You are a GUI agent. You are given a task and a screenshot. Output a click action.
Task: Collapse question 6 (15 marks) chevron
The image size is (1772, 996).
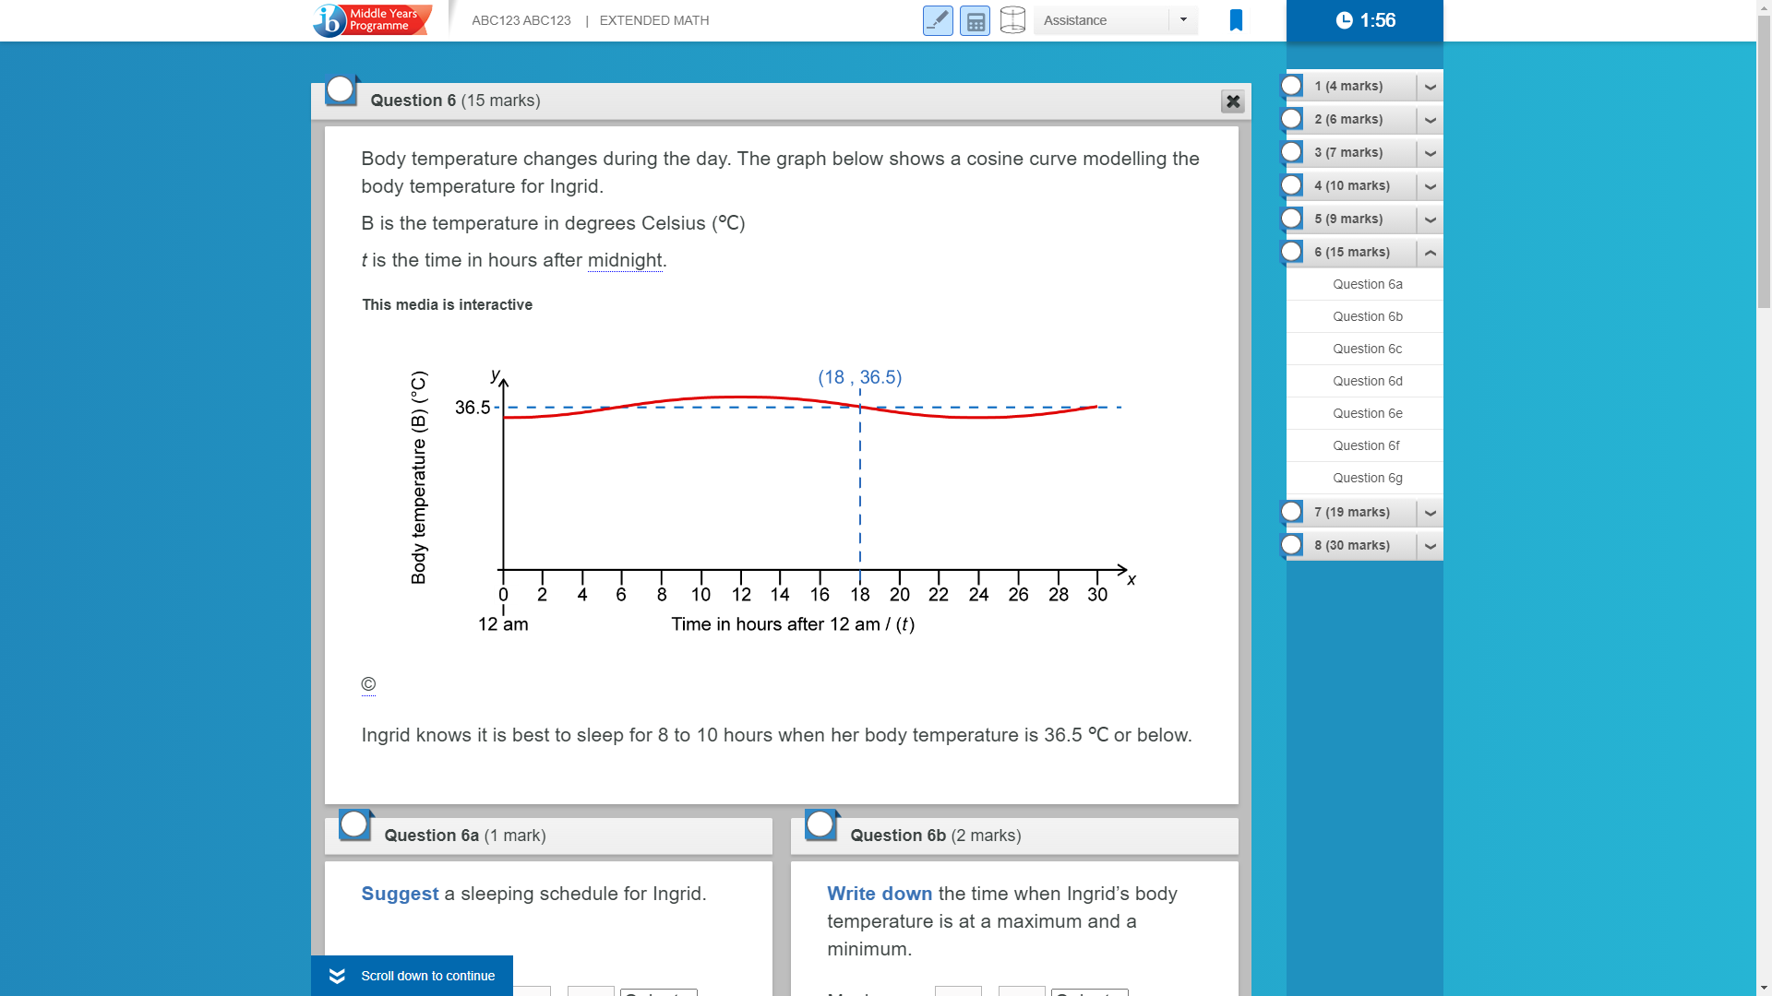click(x=1430, y=253)
